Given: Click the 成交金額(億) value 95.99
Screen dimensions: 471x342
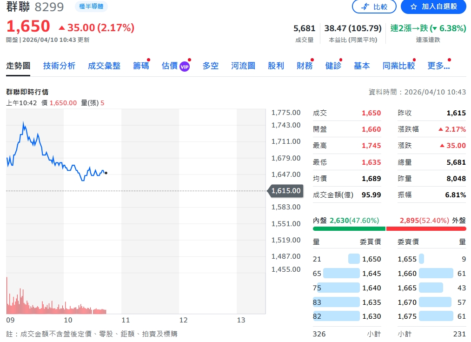Looking at the screenshot, I should tap(371, 195).
